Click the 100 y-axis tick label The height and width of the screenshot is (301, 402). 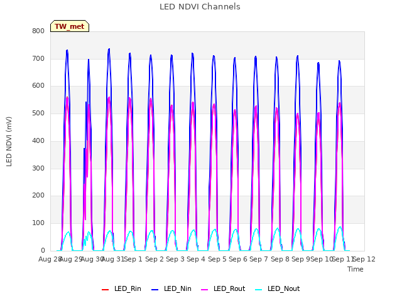coord(38,223)
